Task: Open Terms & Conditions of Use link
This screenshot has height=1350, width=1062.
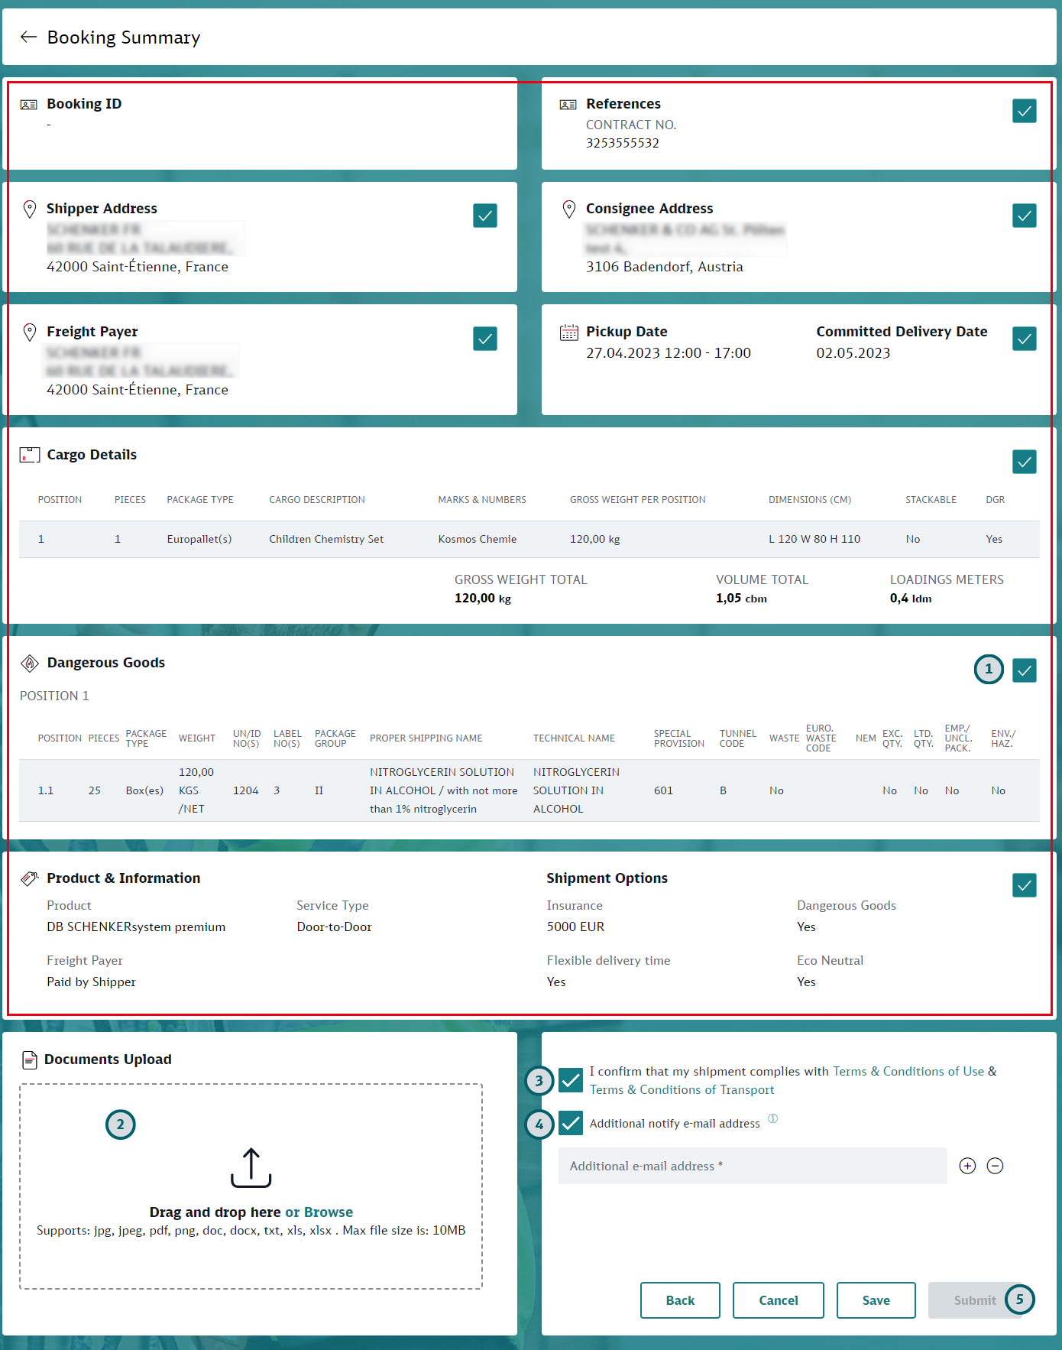Action: click(908, 1071)
